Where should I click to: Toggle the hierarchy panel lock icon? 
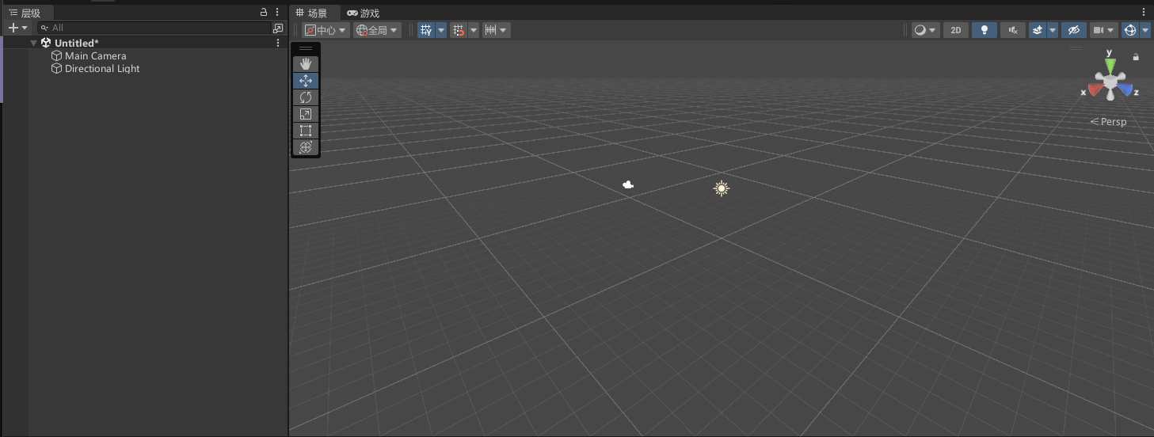(265, 13)
